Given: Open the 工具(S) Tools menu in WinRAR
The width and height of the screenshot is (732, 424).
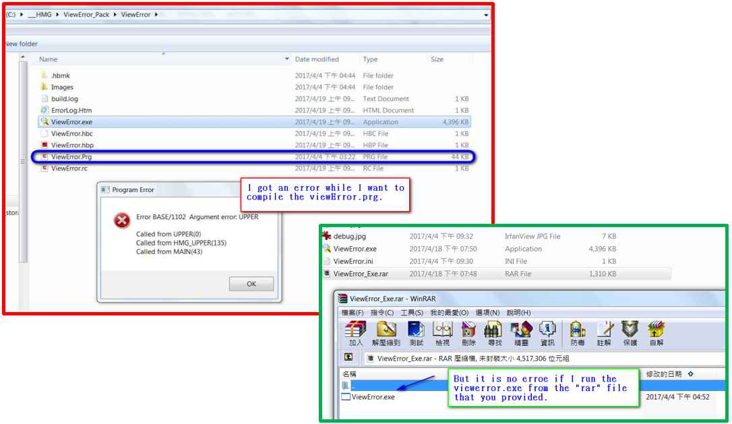Looking at the screenshot, I should click(x=412, y=313).
